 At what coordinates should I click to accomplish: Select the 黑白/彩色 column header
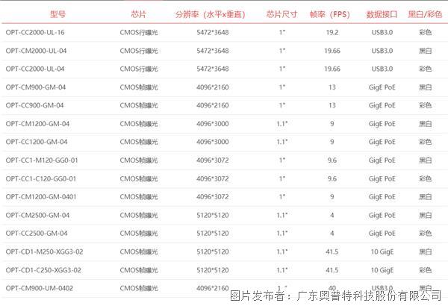click(425, 14)
